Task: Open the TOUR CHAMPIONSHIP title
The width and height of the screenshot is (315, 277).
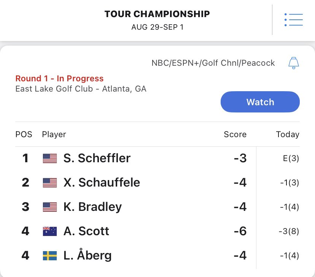Action: (157, 14)
